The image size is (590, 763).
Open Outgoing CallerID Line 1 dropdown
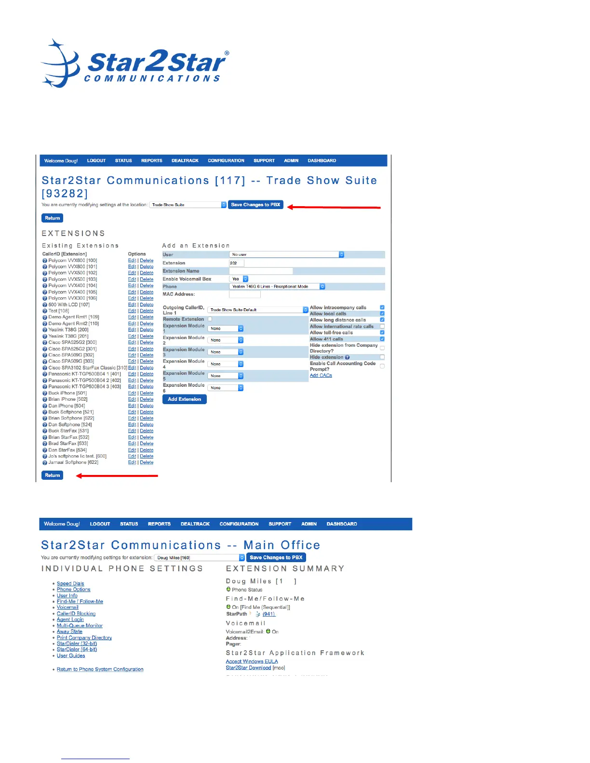coord(258,310)
